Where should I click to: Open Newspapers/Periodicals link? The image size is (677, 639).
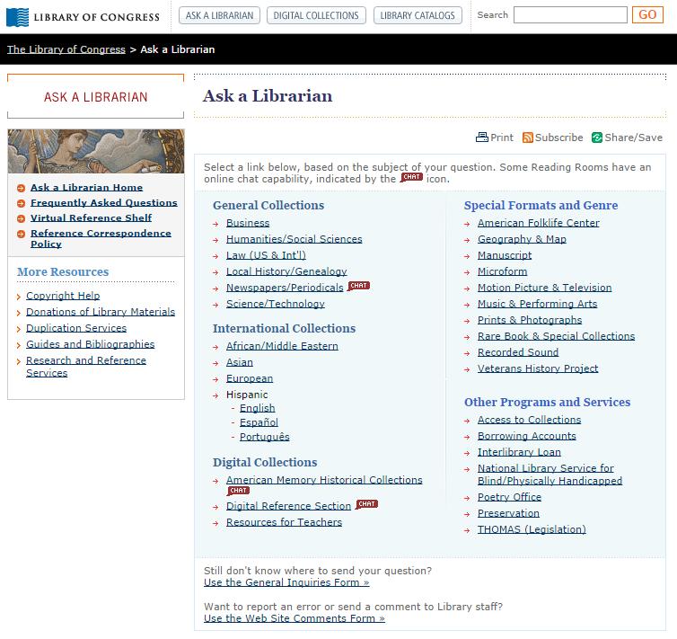(x=285, y=288)
